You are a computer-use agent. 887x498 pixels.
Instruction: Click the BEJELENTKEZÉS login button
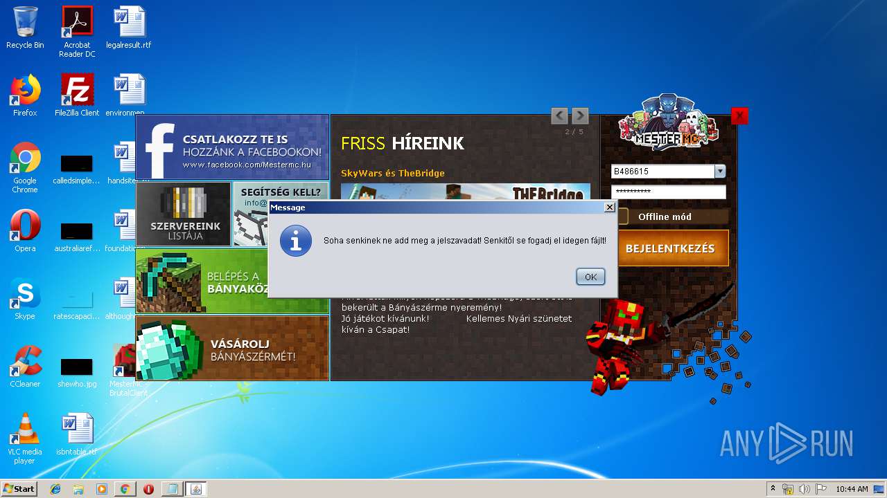pyautogui.click(x=670, y=248)
